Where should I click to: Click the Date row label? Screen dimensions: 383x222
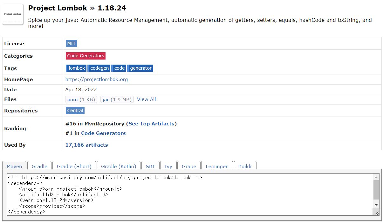pyautogui.click(x=10, y=90)
